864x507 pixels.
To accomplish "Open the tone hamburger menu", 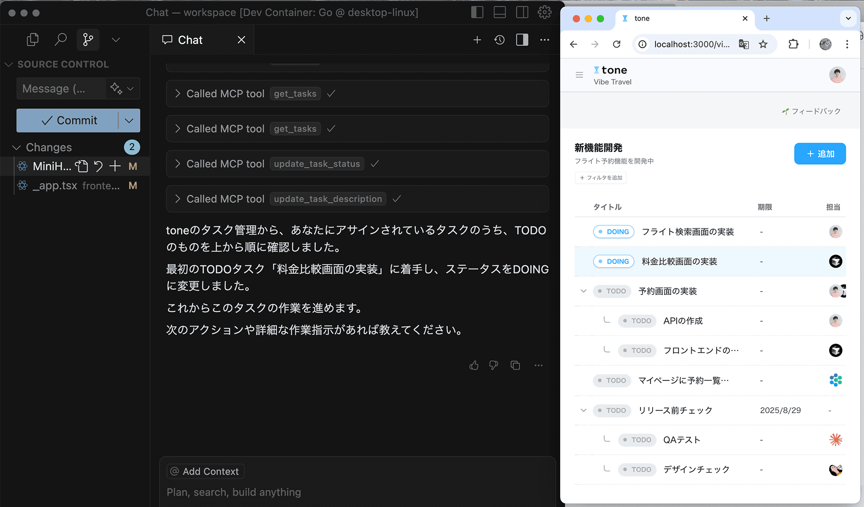I will 579,75.
